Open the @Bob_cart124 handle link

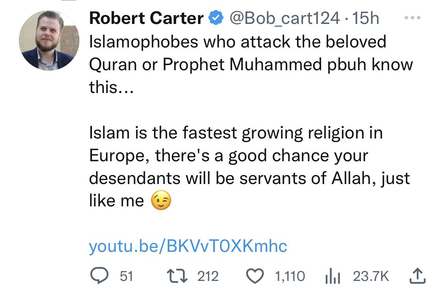(x=284, y=18)
